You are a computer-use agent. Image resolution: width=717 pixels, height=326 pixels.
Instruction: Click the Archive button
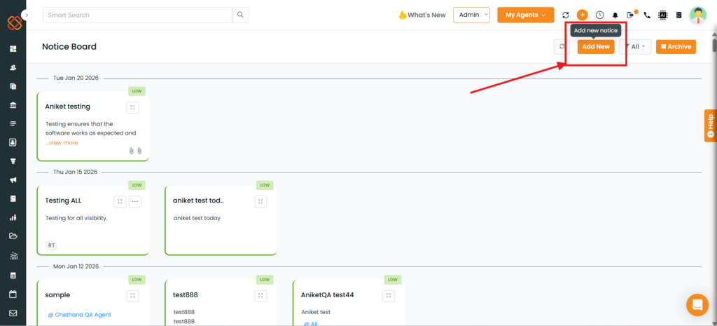[x=676, y=47]
